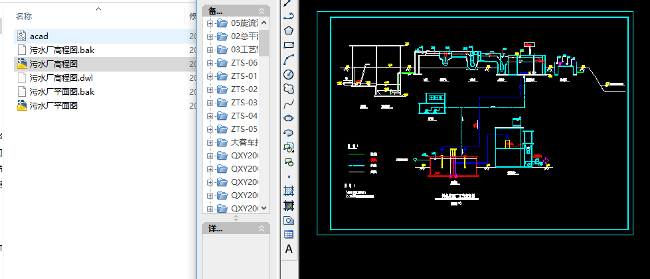Screen dimensions: 650x279
Task: Select the Ellipse draw tool
Action: pyautogui.click(x=289, y=118)
